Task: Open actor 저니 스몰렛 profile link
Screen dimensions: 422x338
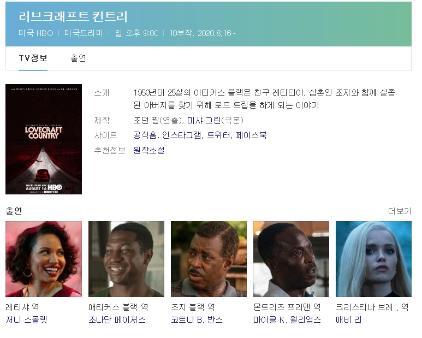Action: pos(26,320)
